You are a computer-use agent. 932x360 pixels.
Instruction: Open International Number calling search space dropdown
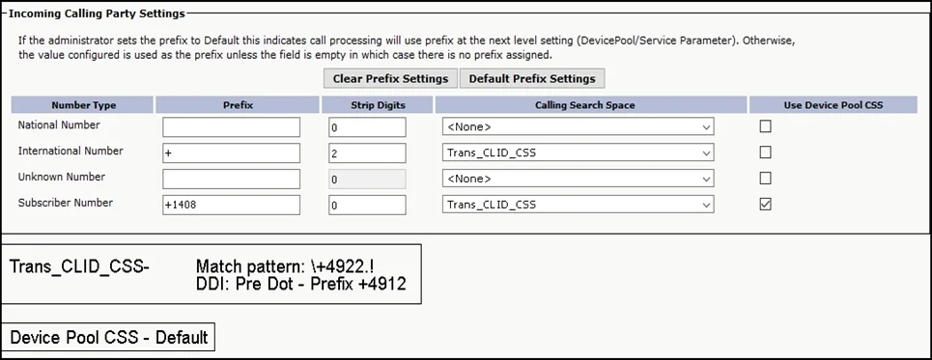578,152
